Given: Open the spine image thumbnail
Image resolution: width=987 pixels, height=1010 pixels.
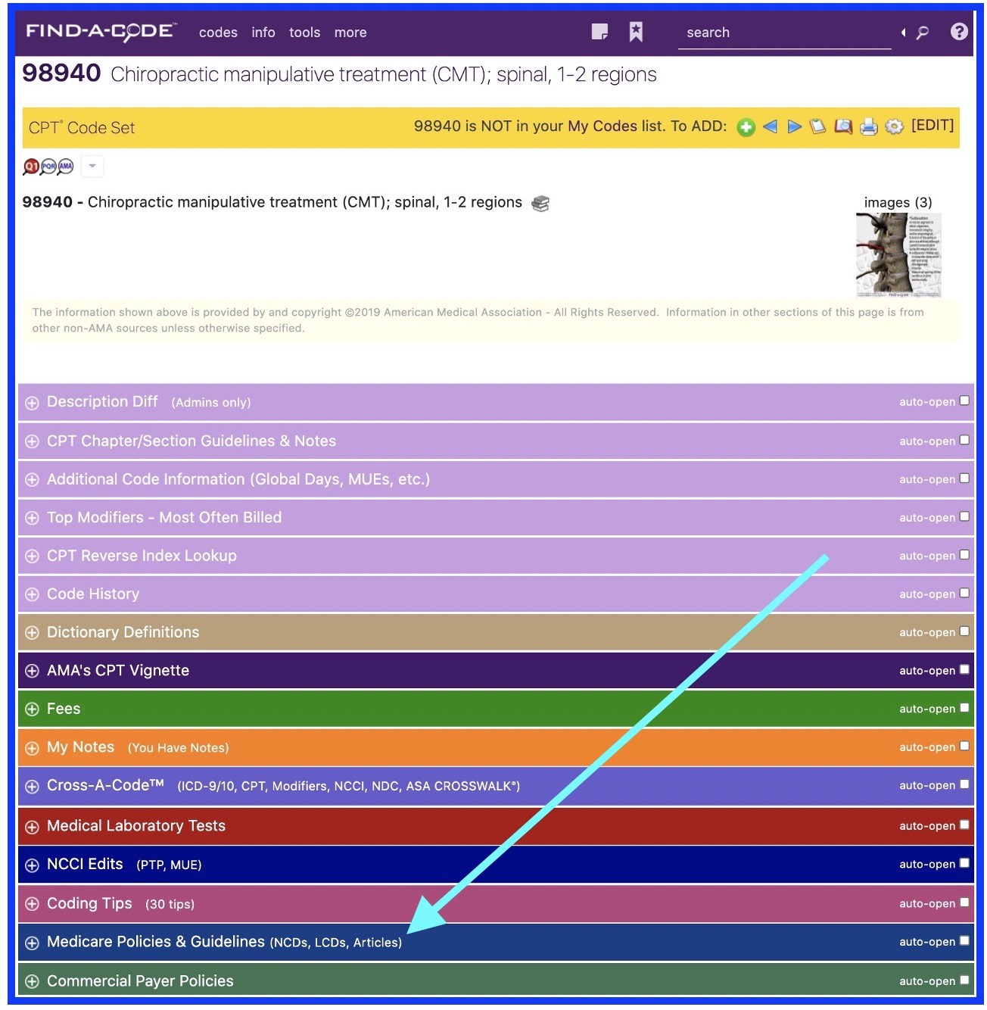Looking at the screenshot, I should coord(898,255).
